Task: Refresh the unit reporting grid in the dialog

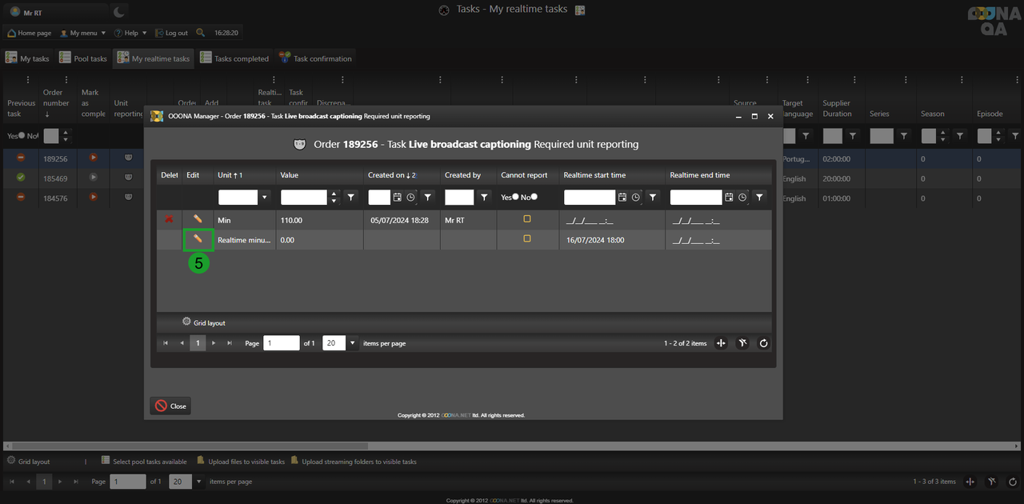Action: 763,343
